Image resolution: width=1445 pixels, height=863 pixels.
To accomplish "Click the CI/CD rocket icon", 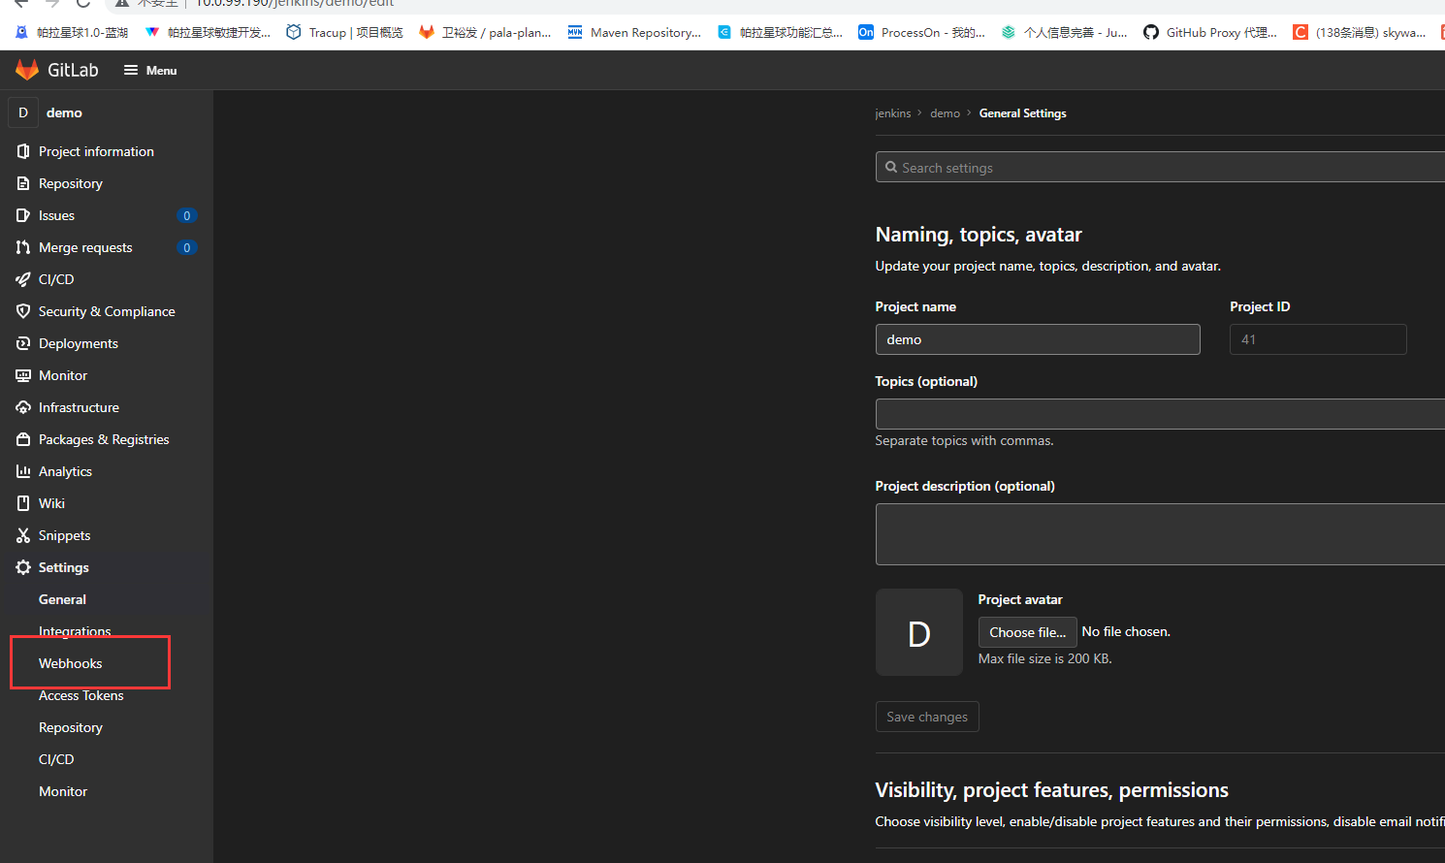I will point(23,279).
